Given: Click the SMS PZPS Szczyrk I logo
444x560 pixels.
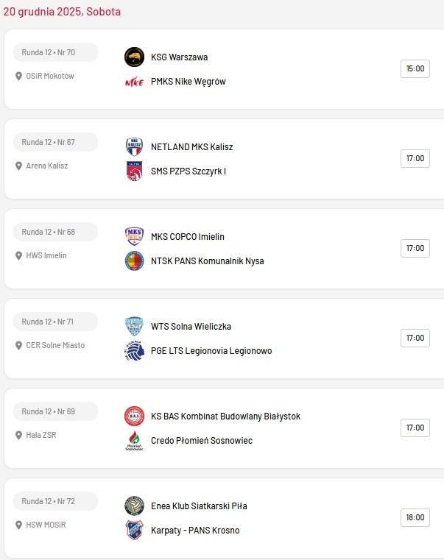Looking at the screenshot, I should coord(134,171).
